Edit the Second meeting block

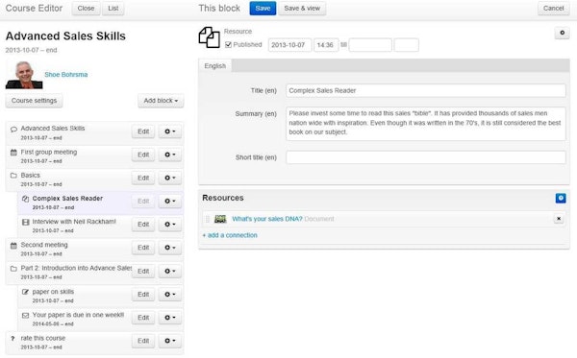(x=143, y=248)
